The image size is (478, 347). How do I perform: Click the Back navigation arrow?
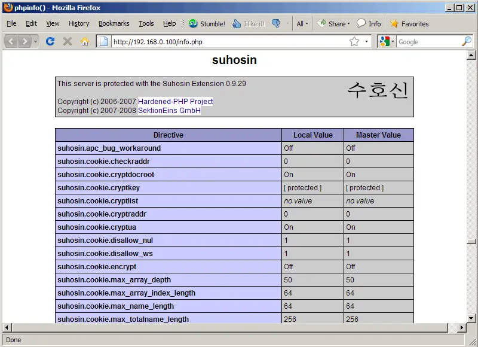(11, 41)
